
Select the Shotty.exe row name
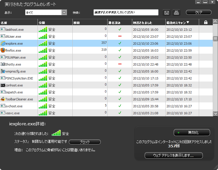pyautogui.click(x=13, y=64)
